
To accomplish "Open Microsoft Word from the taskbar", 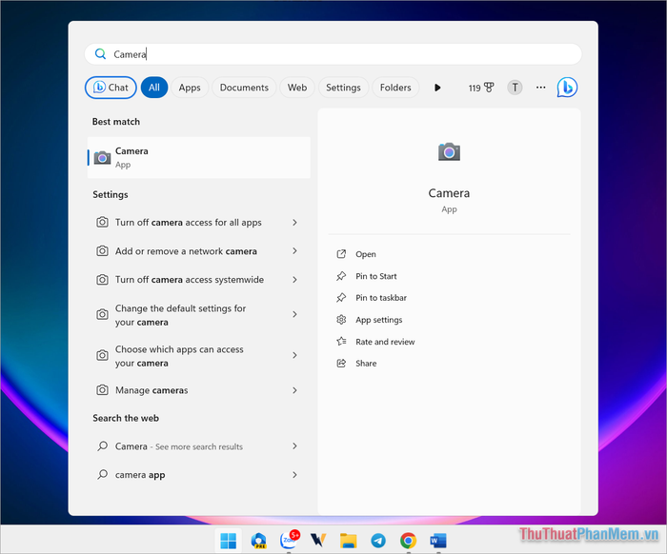I will tap(438, 541).
